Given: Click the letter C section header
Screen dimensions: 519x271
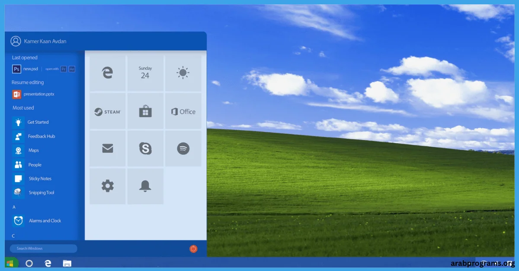Looking at the screenshot, I should coord(13,236).
